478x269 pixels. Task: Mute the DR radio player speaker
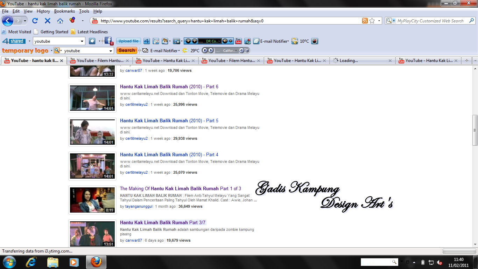click(x=225, y=41)
